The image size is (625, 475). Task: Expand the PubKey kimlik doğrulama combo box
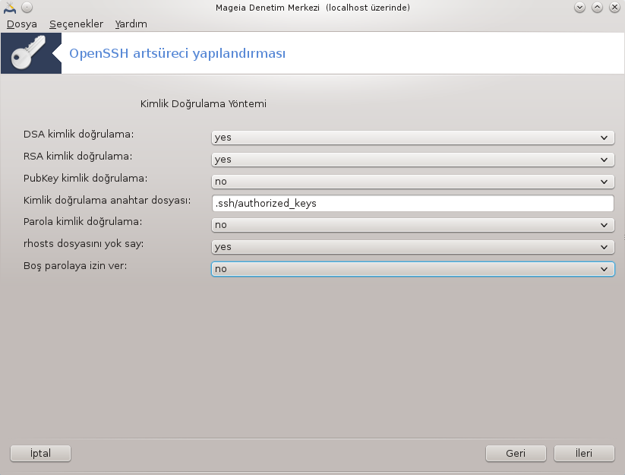click(x=412, y=182)
